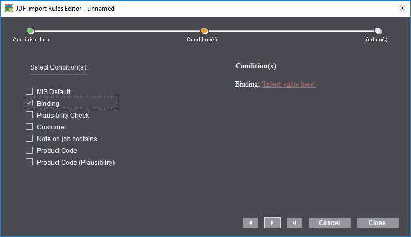Open the 'Insert value here' Binding link

pyautogui.click(x=288, y=85)
